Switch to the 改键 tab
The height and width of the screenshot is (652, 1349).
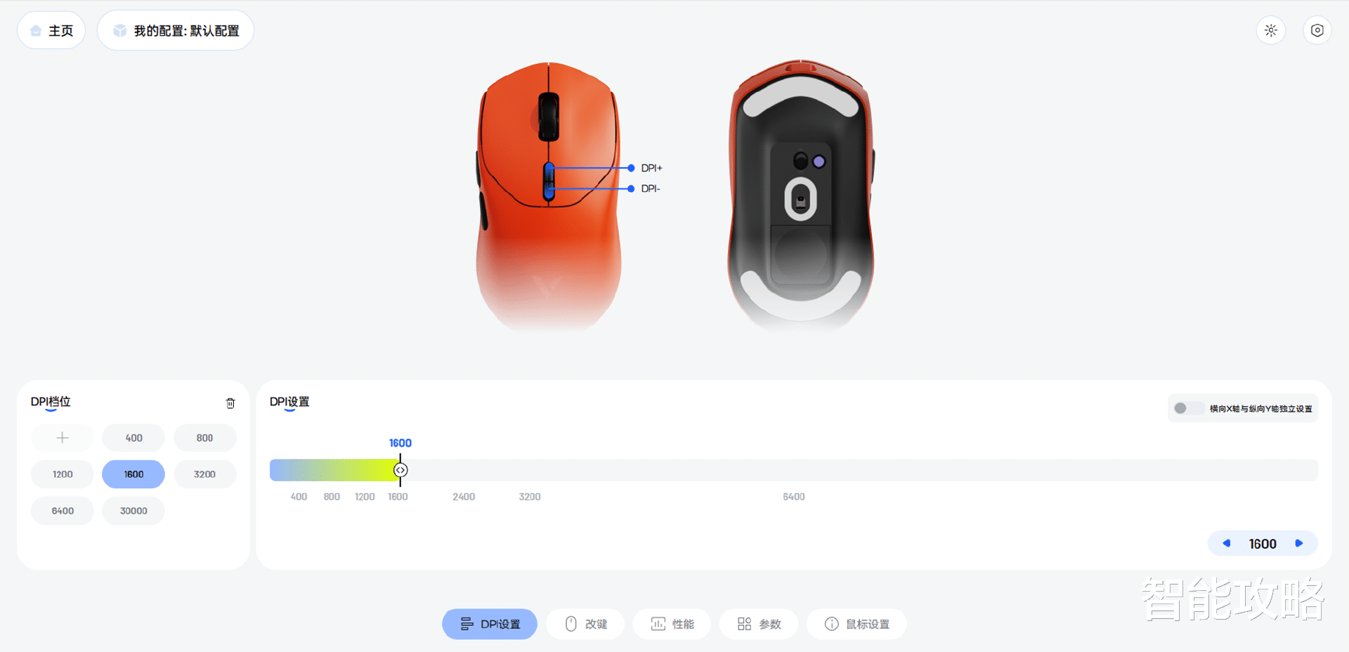click(x=585, y=624)
